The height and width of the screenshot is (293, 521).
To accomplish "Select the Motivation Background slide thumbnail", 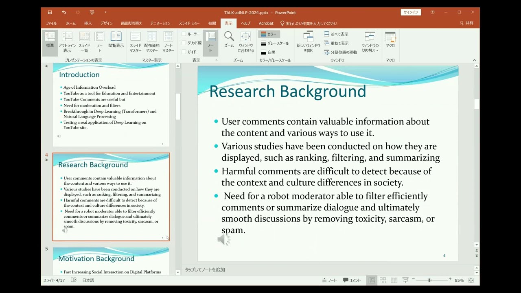I will point(111,261).
